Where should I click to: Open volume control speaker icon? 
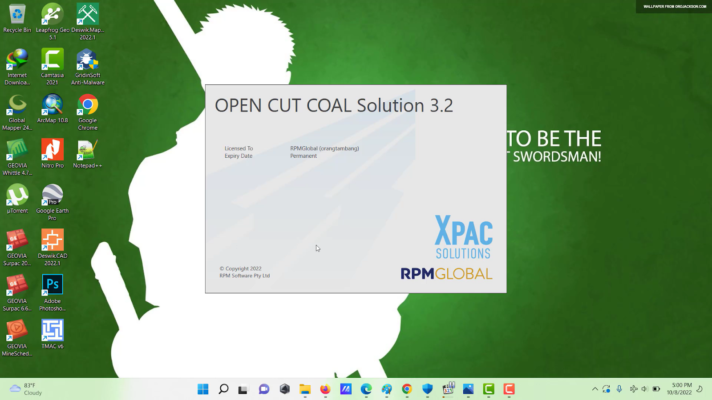pyautogui.click(x=644, y=389)
